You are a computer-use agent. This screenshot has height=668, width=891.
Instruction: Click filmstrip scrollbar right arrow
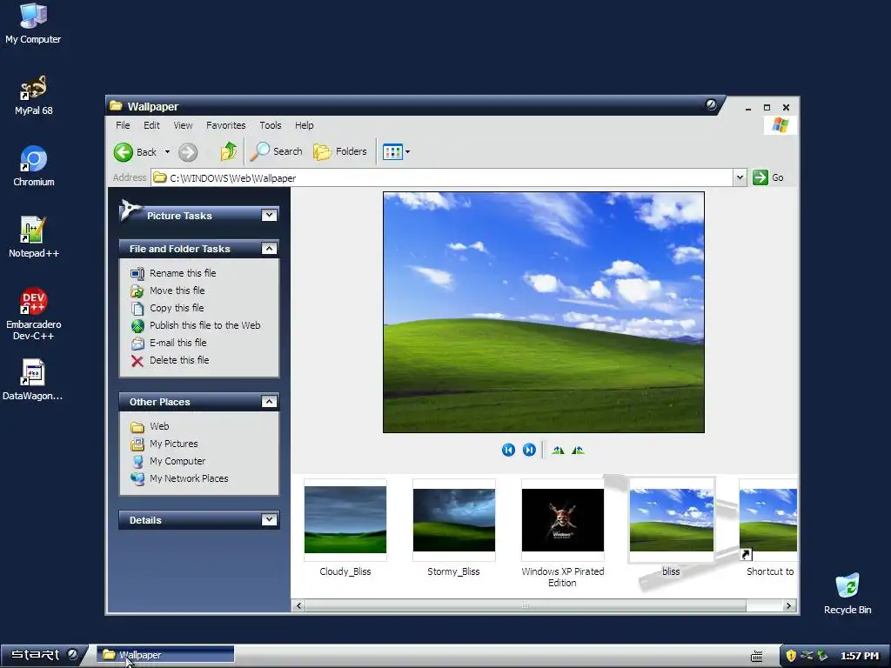tap(788, 606)
